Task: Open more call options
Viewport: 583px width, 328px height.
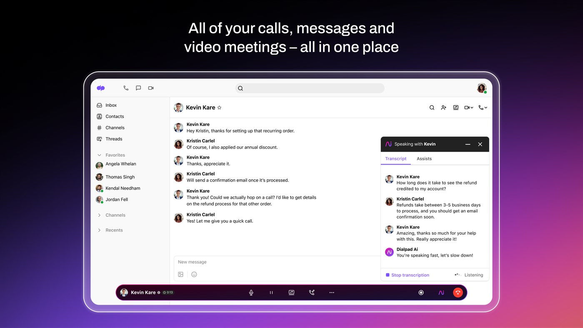Action: pos(332,292)
